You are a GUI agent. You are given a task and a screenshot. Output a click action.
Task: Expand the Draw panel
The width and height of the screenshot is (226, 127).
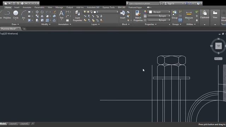pos(15,24)
